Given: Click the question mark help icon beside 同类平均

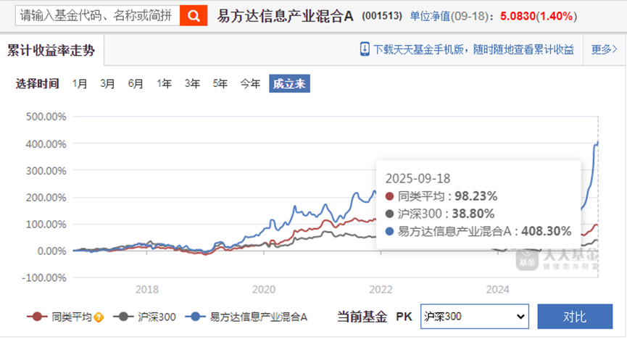Looking at the screenshot, I should (99, 317).
